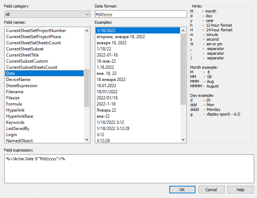Select DeviceName in Field names list
This screenshot has height=198, width=257.
tap(18, 80)
